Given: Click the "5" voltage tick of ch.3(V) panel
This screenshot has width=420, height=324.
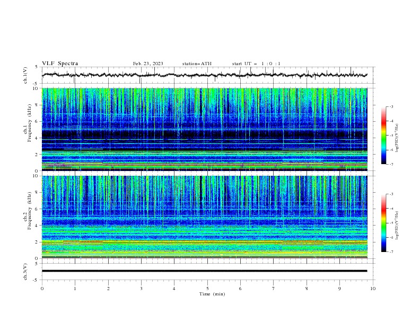Looking at the screenshot, I should (37, 263).
